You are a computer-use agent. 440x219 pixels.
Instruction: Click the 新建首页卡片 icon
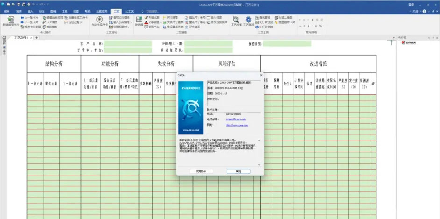tap(10, 20)
